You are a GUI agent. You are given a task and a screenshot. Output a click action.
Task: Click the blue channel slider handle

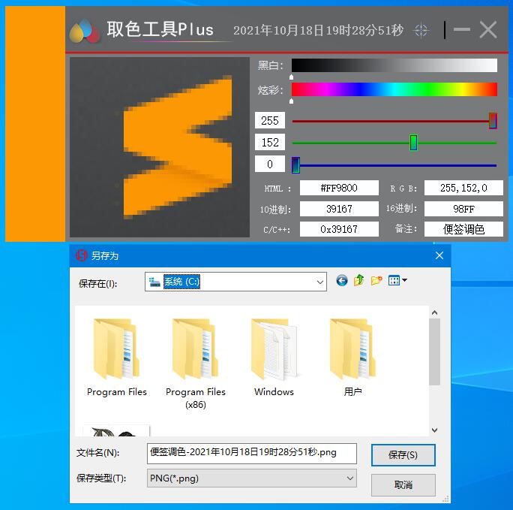click(x=295, y=165)
